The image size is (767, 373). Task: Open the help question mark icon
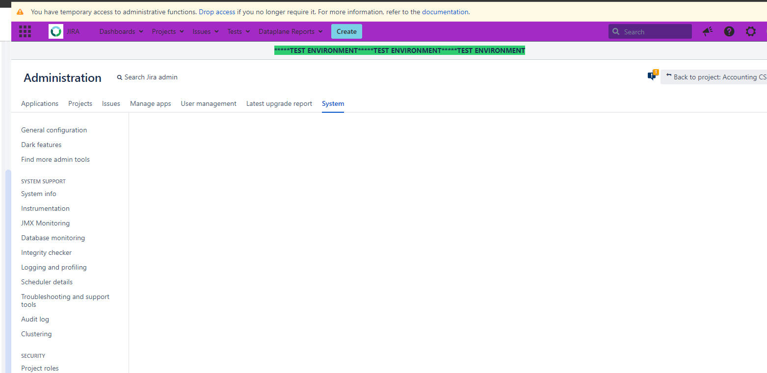pos(729,31)
